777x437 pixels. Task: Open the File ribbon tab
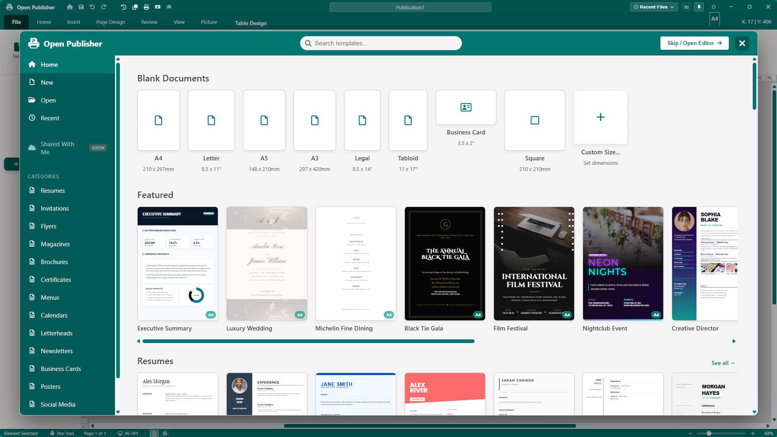[x=17, y=22]
